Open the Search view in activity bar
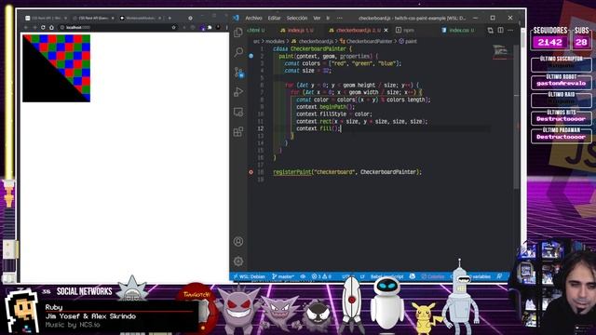Image resolution: width=596 pixels, height=335 pixels. click(x=238, y=52)
